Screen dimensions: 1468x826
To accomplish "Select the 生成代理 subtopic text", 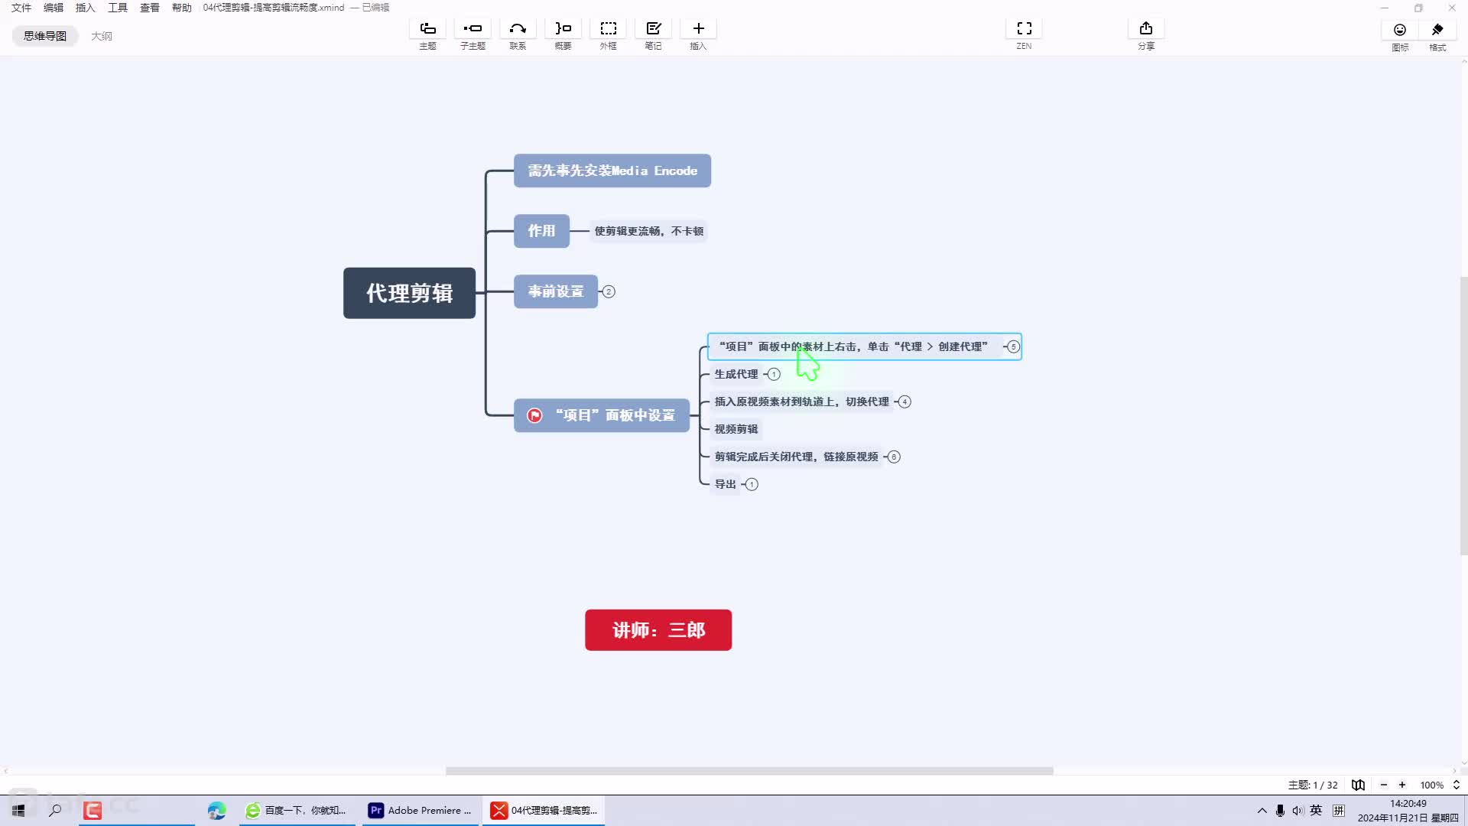I will pos(736,374).
